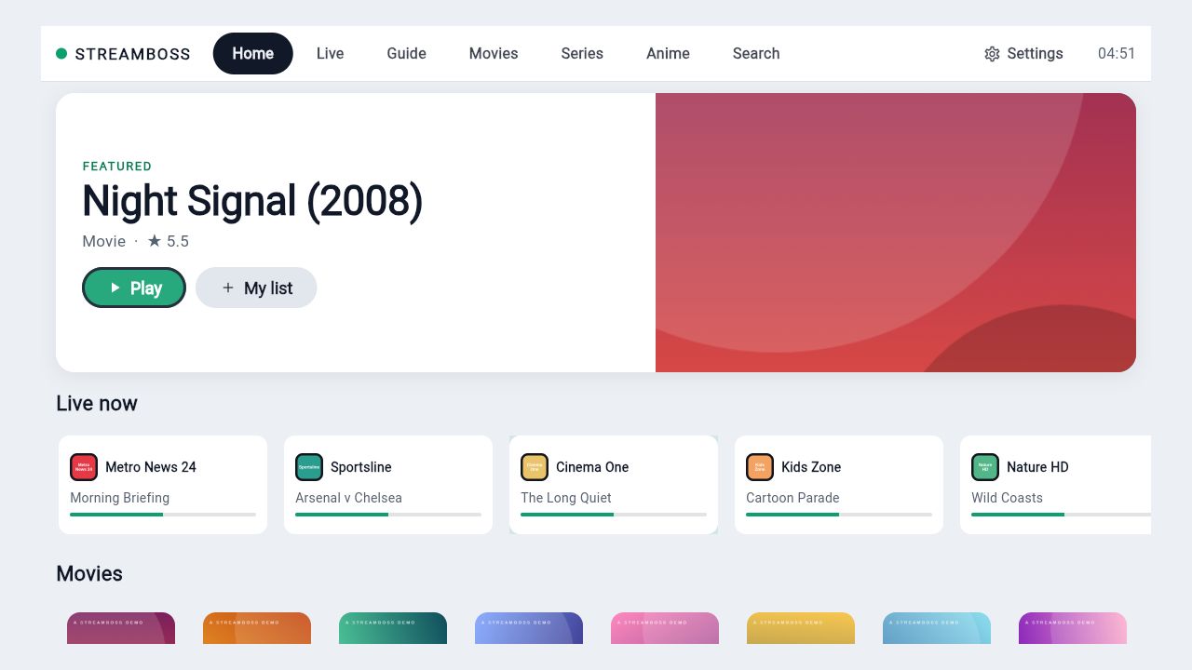
Task: Add Night Signal to My list
Action: coord(256,288)
